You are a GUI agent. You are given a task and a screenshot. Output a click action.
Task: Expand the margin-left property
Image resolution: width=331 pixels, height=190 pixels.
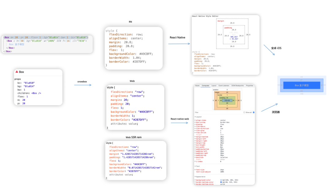[195, 139]
